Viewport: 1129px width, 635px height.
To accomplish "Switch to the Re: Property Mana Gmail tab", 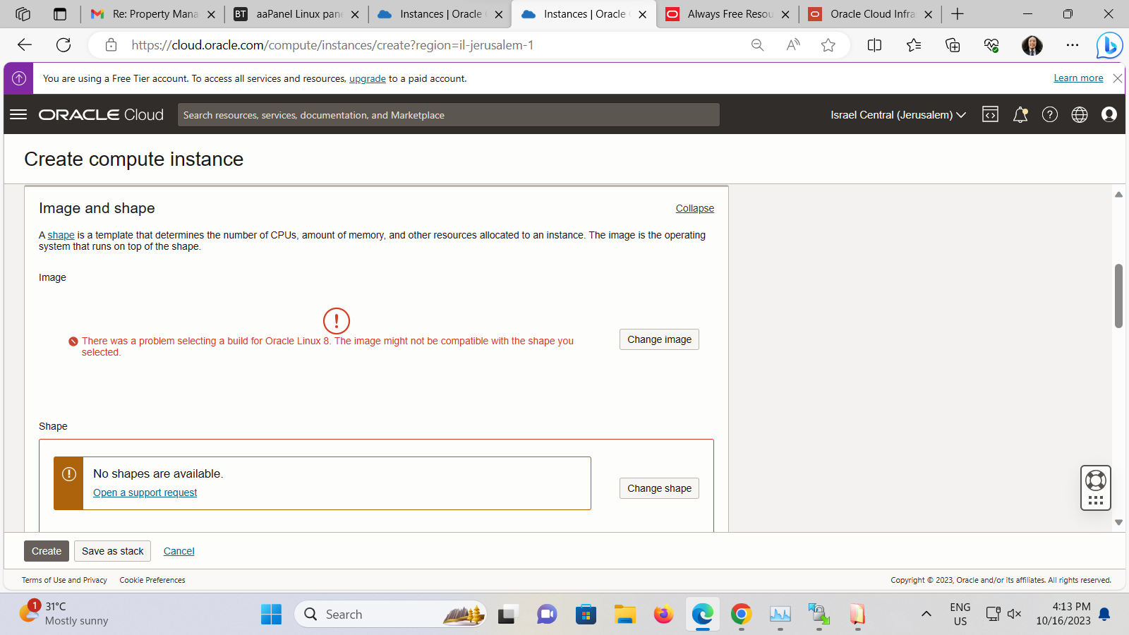I will [152, 14].
